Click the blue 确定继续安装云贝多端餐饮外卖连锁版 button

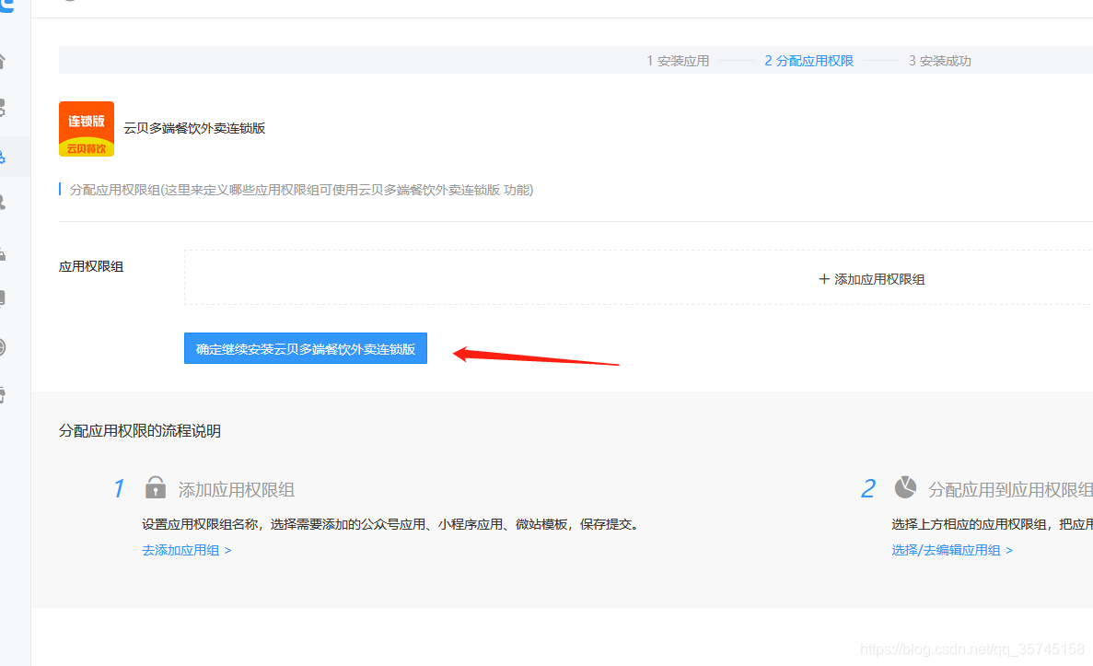(x=306, y=349)
